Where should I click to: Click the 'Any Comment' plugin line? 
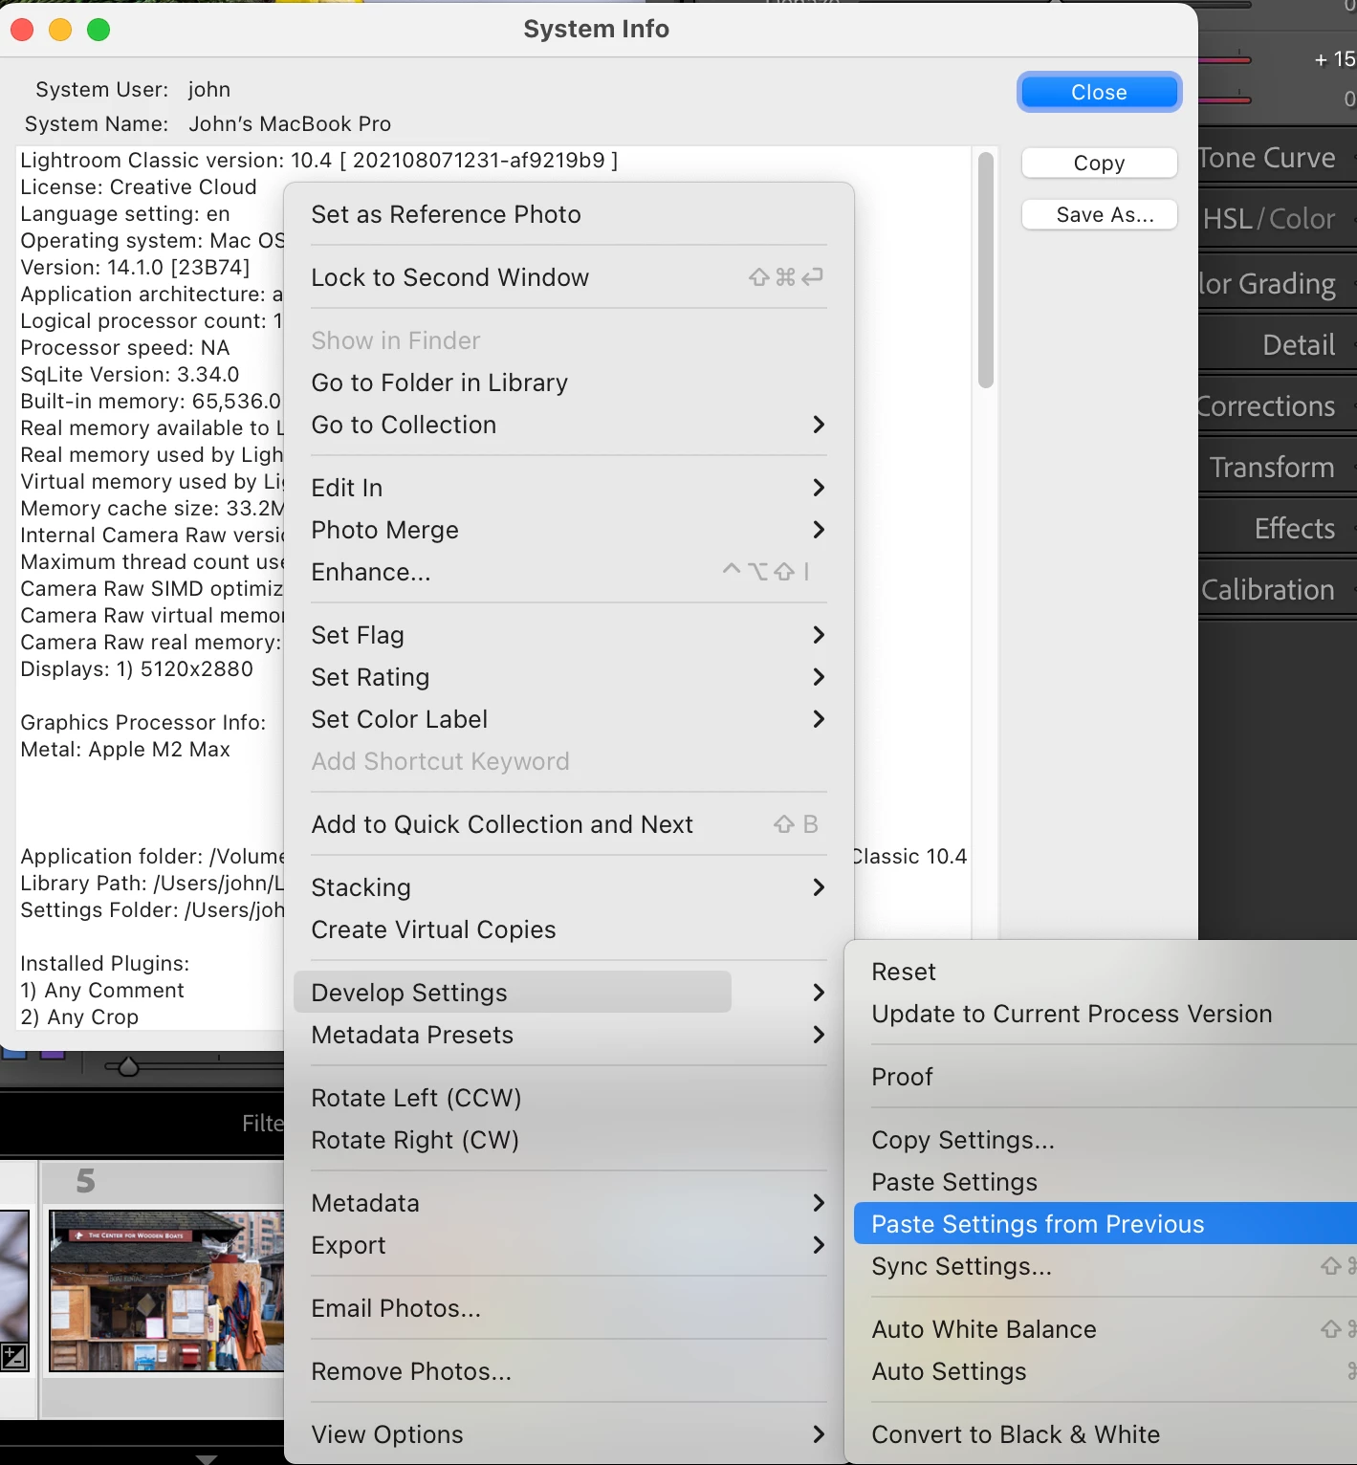pos(102,990)
